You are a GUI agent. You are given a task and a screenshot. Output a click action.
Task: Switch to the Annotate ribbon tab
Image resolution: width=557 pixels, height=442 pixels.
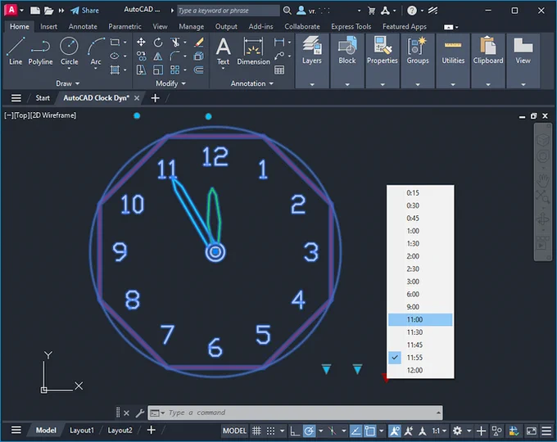(x=83, y=27)
